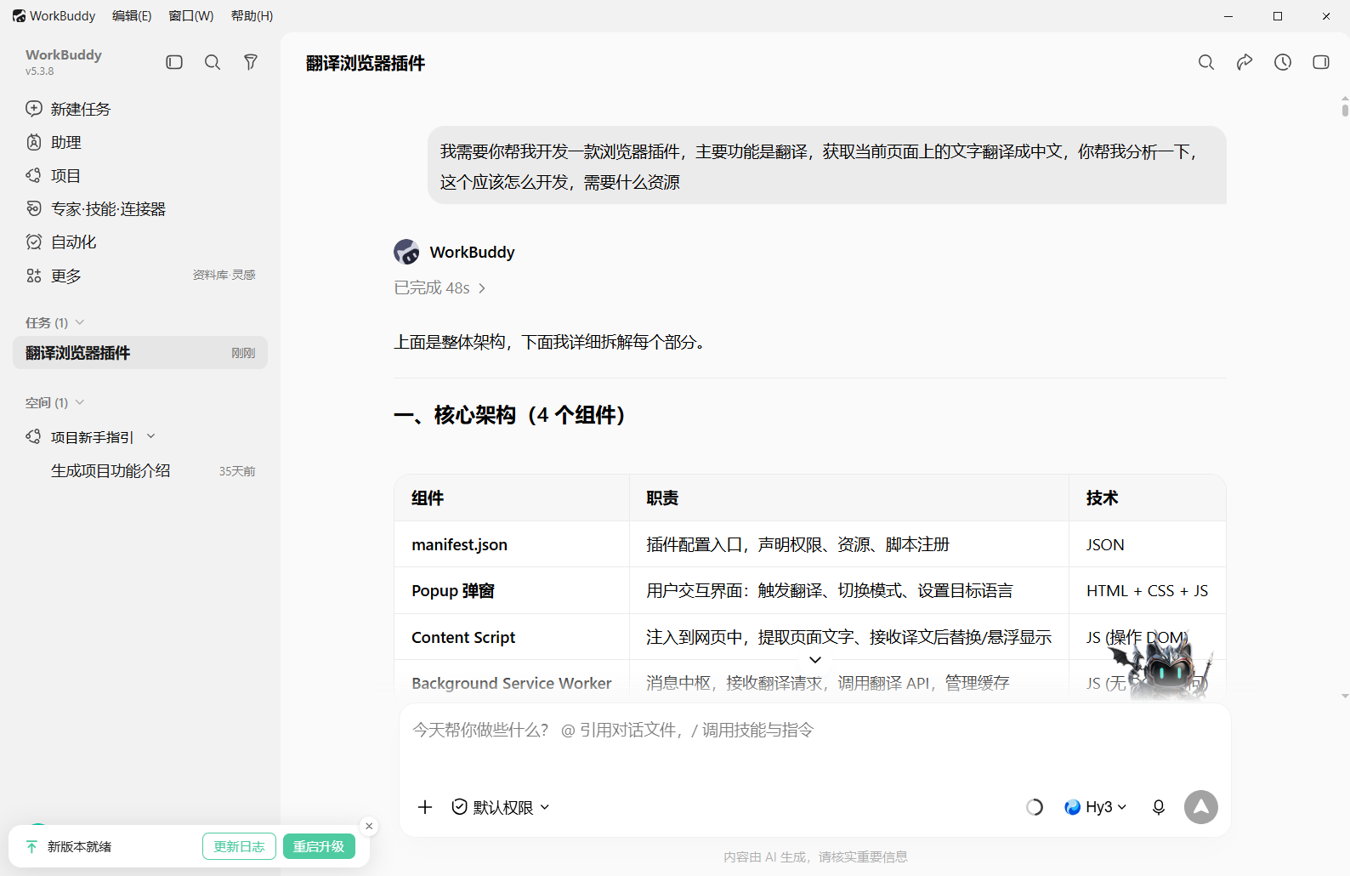
Task: Collapse the 任务 (1) section
Action: (55, 322)
